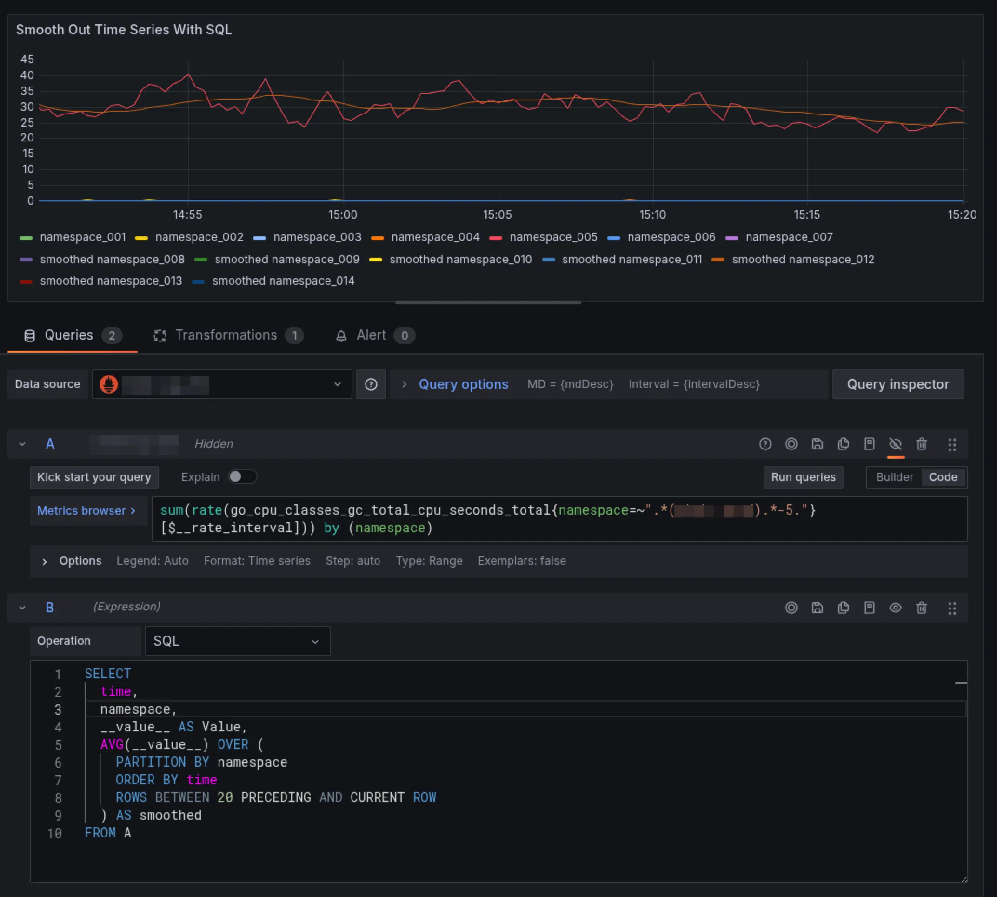The width and height of the screenshot is (997, 897).
Task: Save query A to the query library
Action: point(818,444)
